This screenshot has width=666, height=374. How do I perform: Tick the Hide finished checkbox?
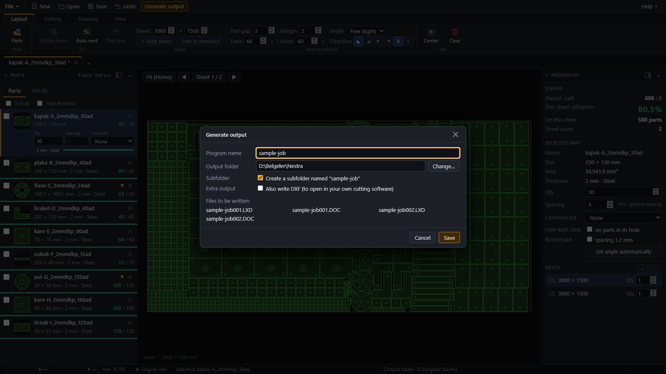pos(40,103)
